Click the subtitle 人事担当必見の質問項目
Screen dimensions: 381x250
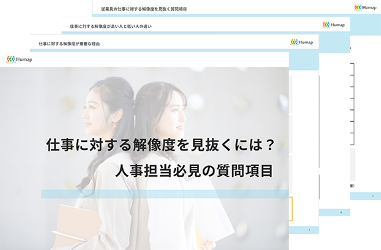195,171
